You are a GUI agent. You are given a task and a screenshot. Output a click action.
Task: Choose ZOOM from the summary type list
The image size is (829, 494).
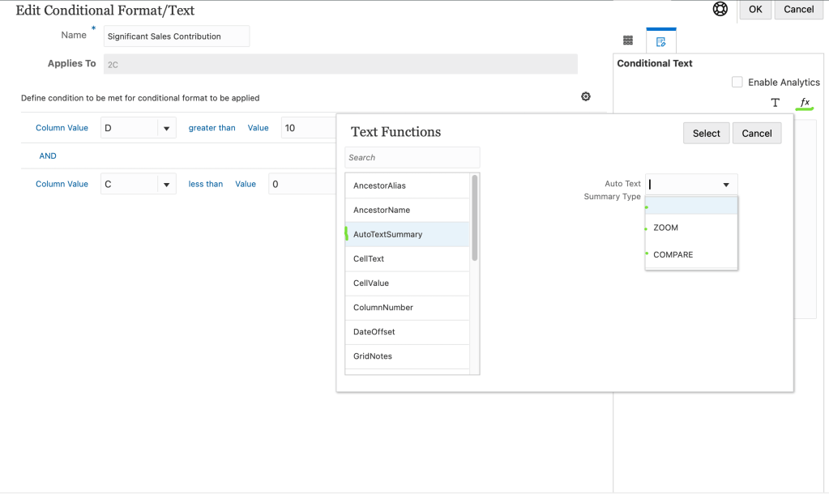pyautogui.click(x=665, y=228)
